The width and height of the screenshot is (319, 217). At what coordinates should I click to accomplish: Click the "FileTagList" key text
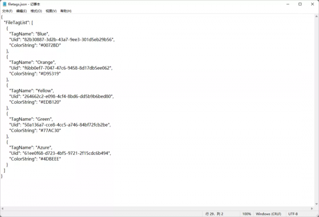pyautogui.click(x=17, y=22)
